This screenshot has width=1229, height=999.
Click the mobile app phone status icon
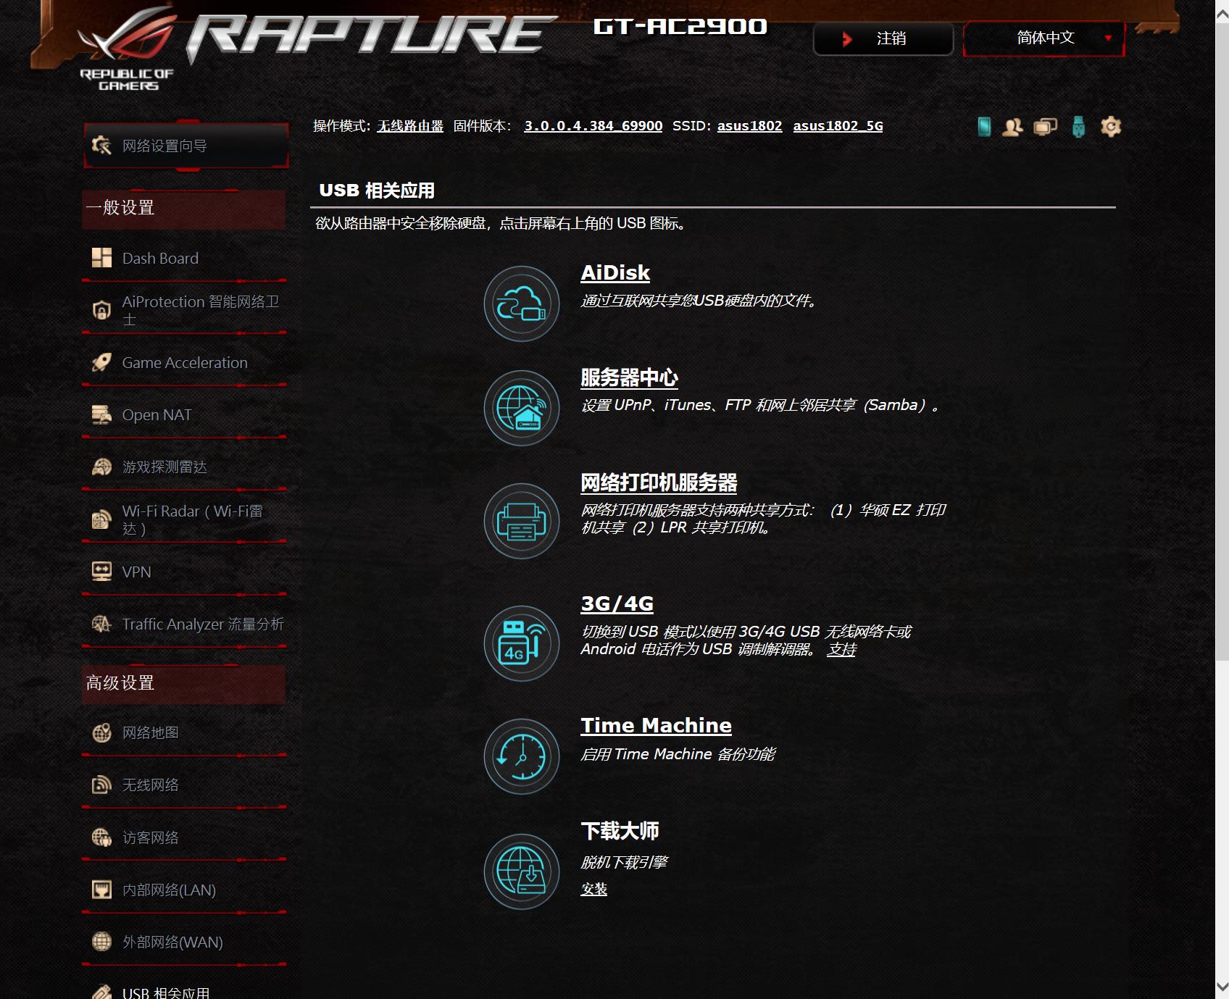[984, 127]
